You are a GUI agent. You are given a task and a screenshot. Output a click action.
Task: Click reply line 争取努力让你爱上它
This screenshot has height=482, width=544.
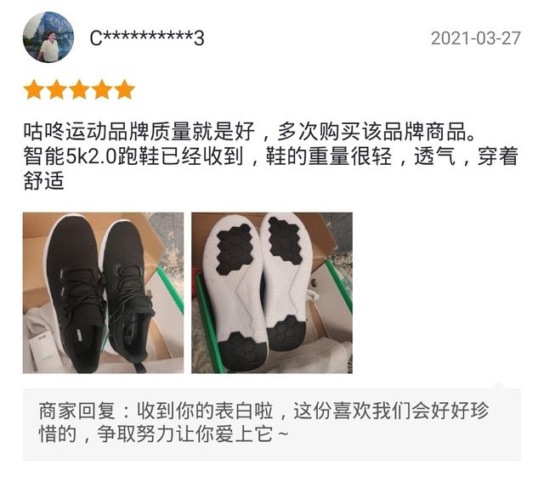(185, 434)
